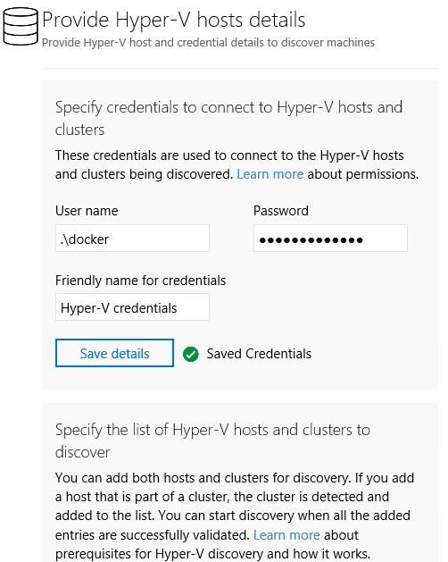448x562 pixels.
Task: Click the User name label
Action: (87, 211)
